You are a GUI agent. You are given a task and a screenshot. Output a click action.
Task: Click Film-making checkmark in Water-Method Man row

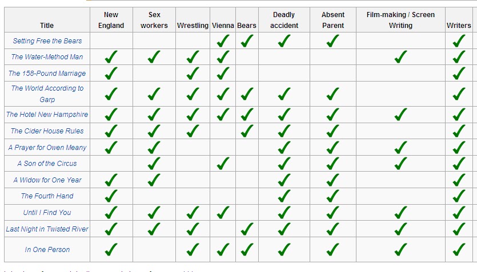tap(400, 56)
